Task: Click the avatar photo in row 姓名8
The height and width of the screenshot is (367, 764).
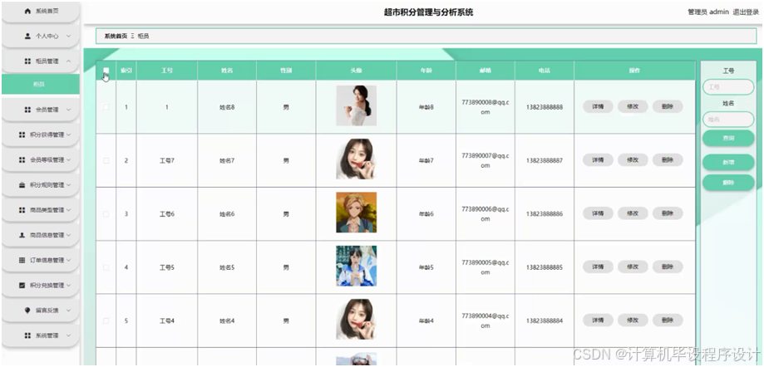Action: point(356,105)
